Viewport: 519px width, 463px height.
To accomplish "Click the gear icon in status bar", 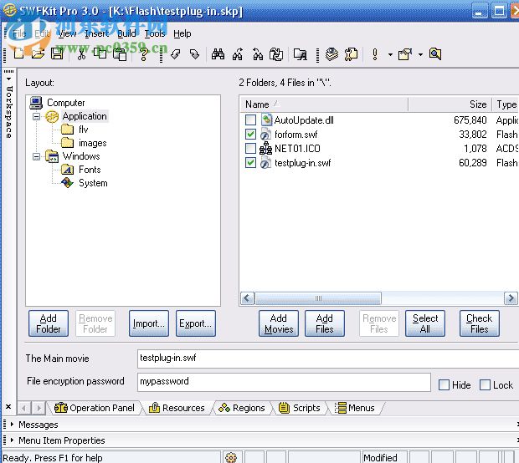I will click(231, 457).
